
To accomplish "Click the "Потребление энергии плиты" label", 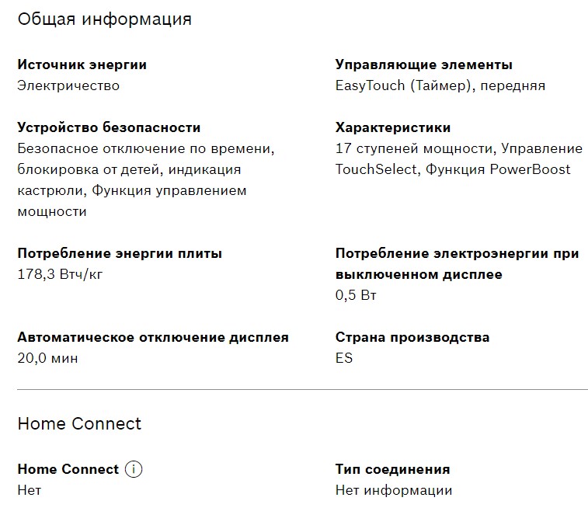I will point(120,253).
